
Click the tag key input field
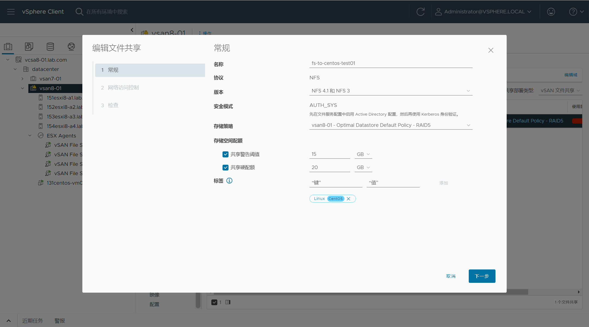[336, 183]
